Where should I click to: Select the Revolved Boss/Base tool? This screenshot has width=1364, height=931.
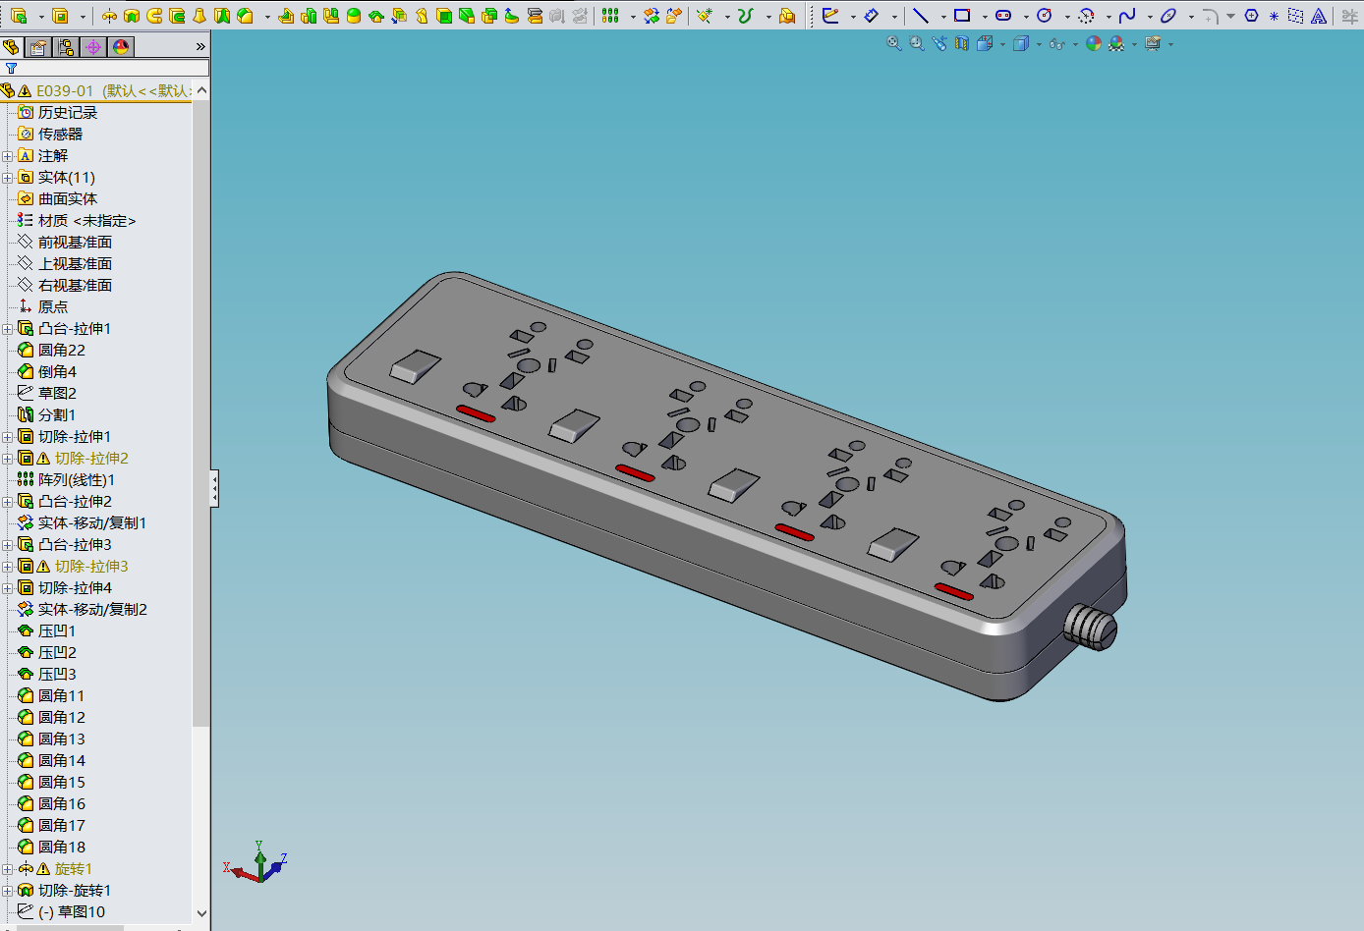(x=109, y=16)
